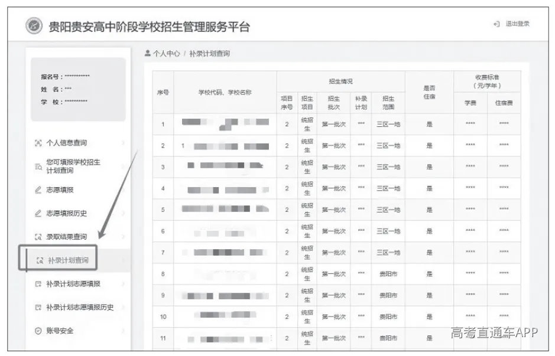Image resolution: width=555 pixels, height=356 pixels.
Task: Click 贵阳市 in row 10
Action: pos(388,317)
